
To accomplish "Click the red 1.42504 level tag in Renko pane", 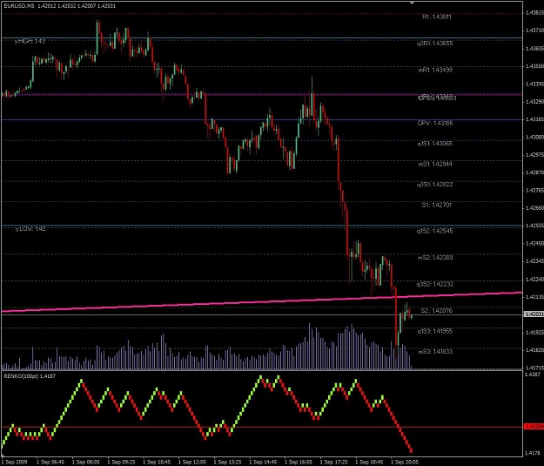I will [534, 427].
